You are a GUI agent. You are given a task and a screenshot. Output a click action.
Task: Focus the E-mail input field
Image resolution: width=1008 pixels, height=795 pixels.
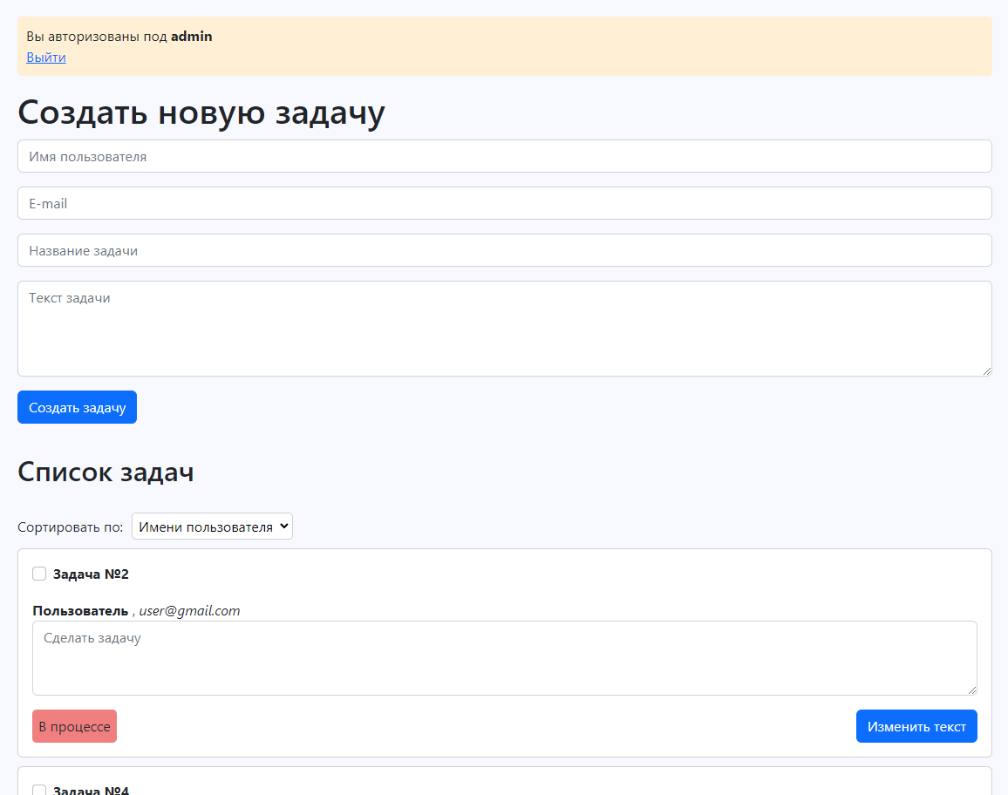pyautogui.click(x=504, y=203)
